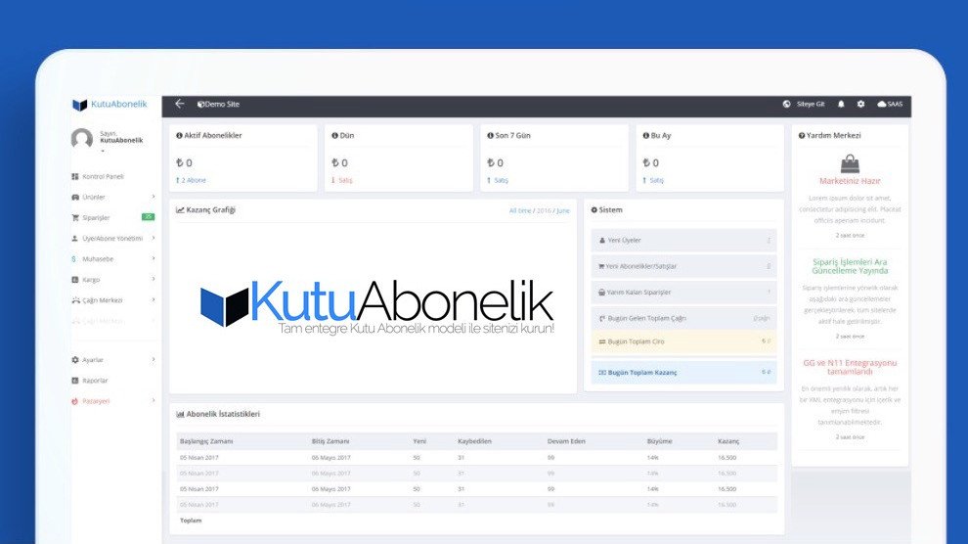Click the back arrow in top bar
The width and height of the screenshot is (968, 544).
tap(180, 104)
